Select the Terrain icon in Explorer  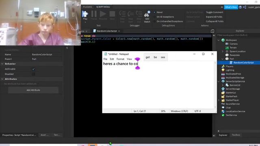227,48
